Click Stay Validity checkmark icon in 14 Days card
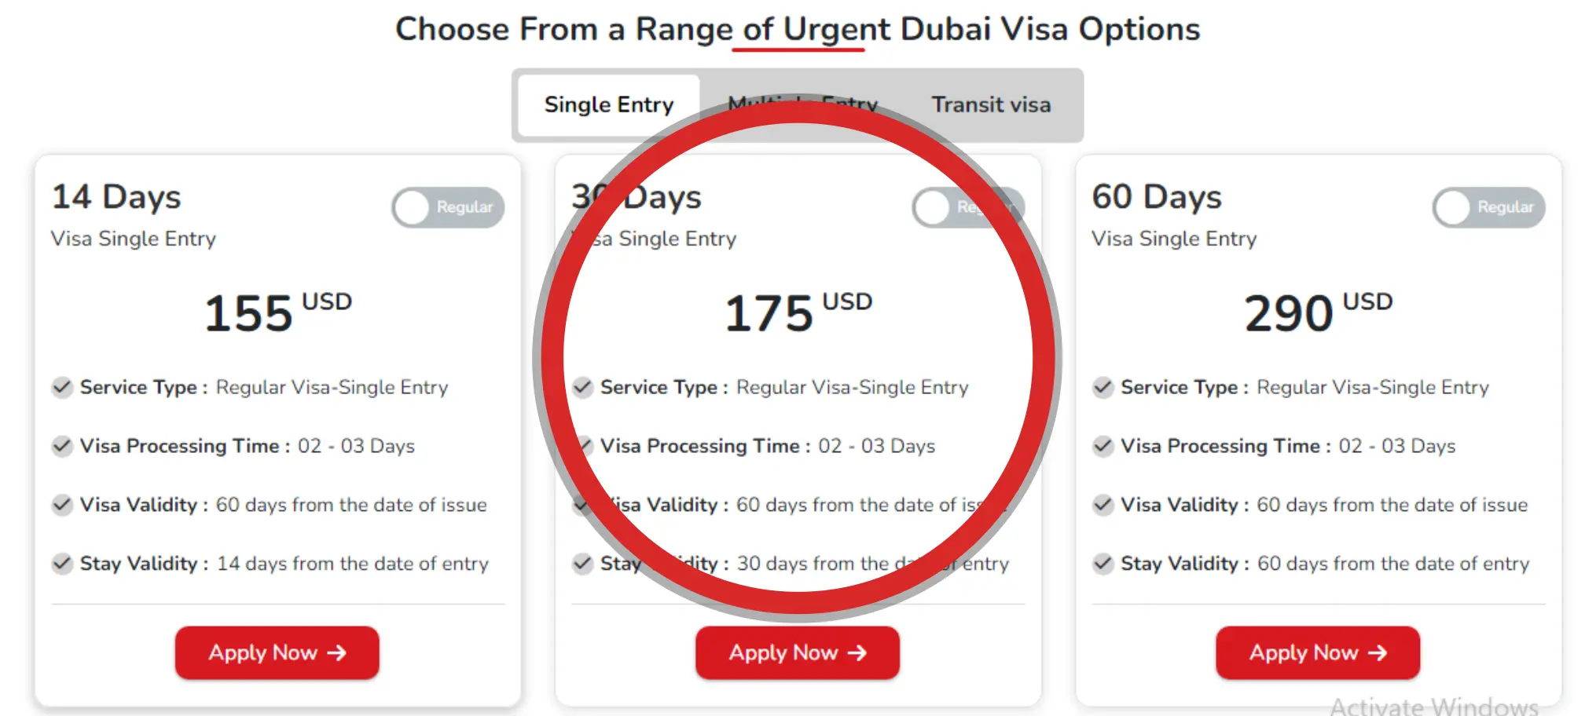Image resolution: width=1596 pixels, height=716 pixels. (62, 564)
